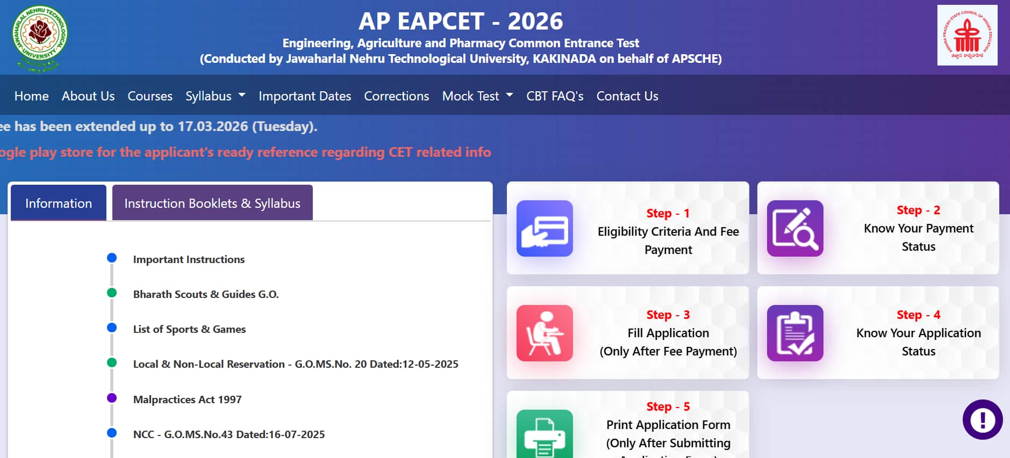Click the Step 5 green printer icon

(545, 434)
